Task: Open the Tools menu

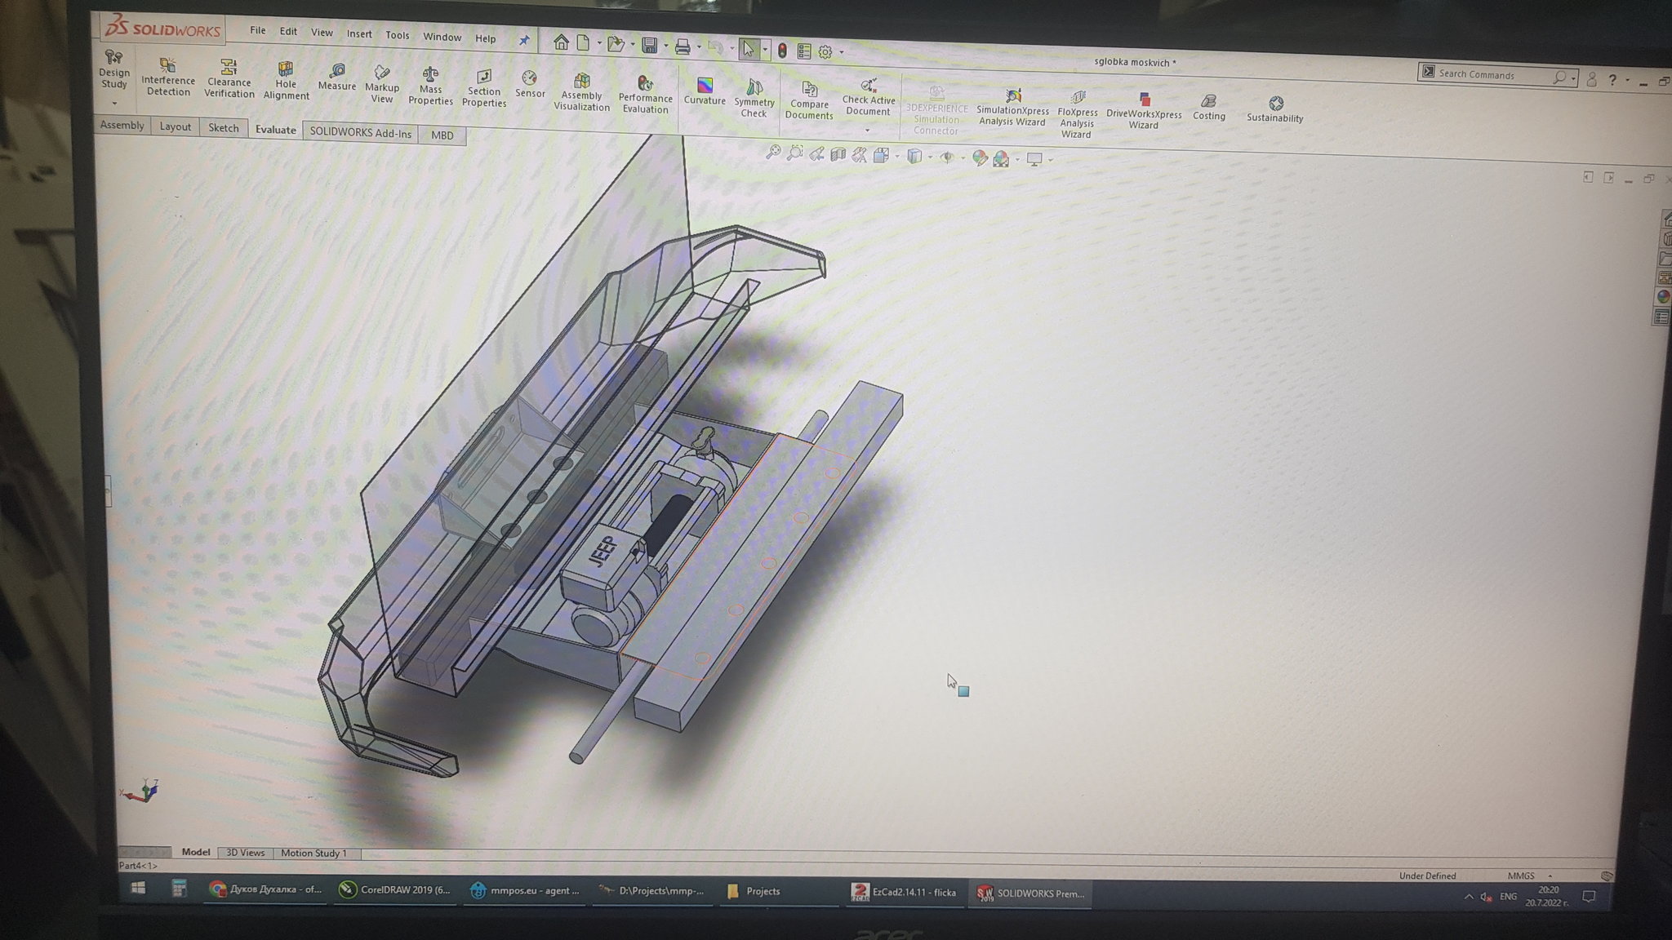Action: [397, 34]
